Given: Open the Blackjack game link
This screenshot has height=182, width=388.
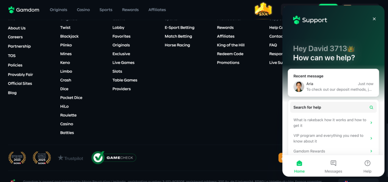Looking at the screenshot, I should (69, 36).
